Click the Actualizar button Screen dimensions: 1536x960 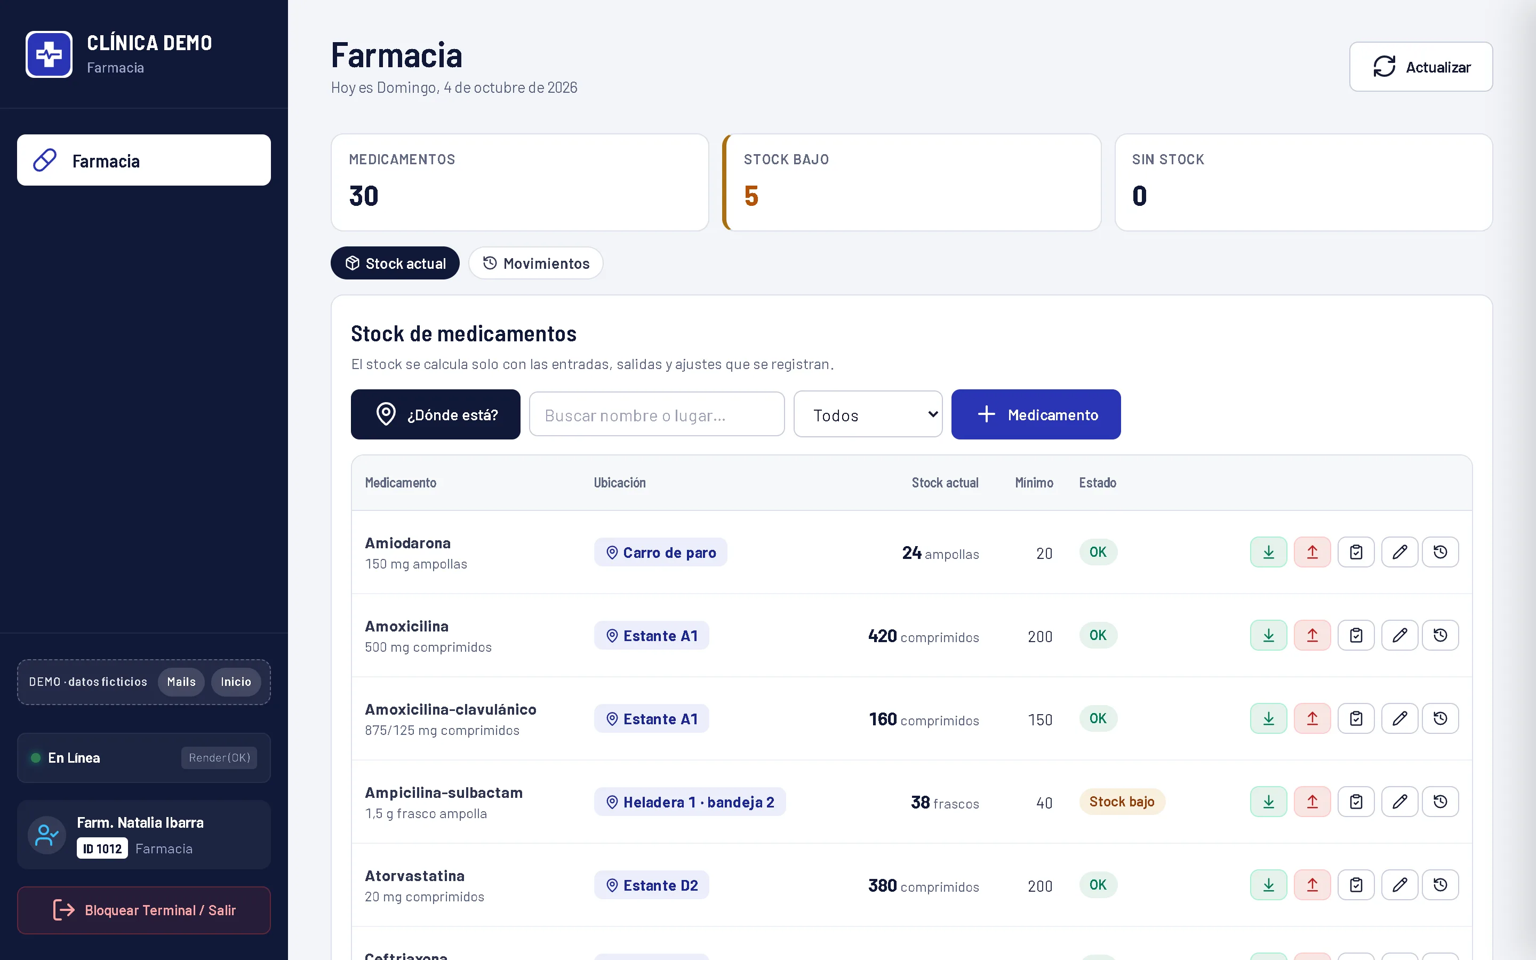(1420, 67)
